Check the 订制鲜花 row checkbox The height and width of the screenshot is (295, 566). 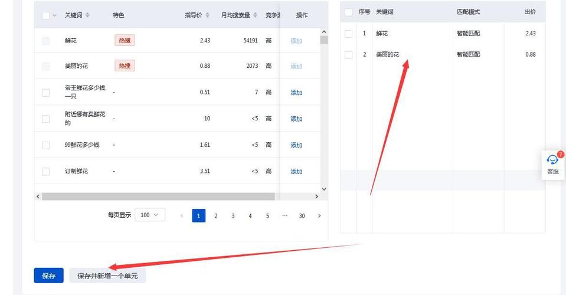tap(46, 172)
